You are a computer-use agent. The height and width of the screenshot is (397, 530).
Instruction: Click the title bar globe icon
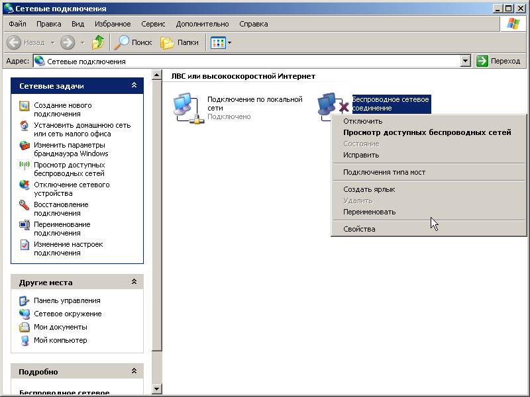[9, 8]
